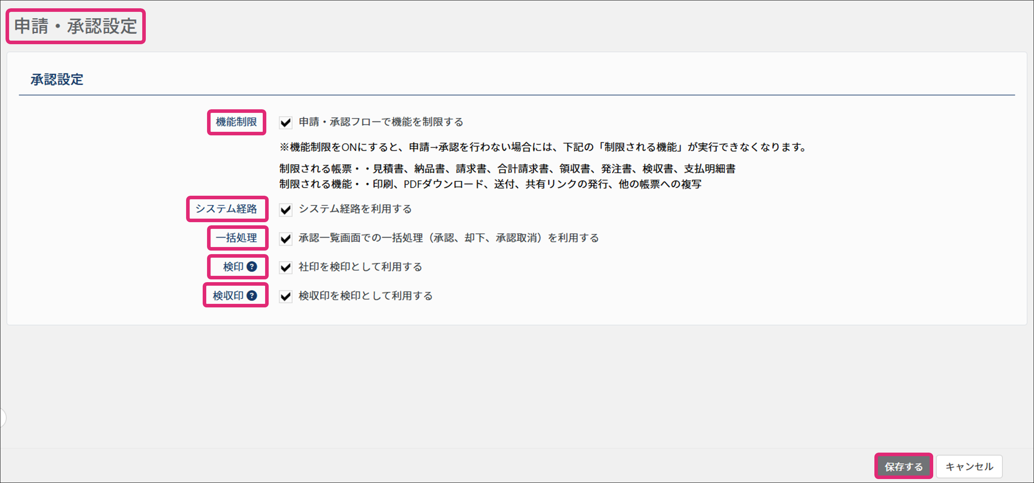Toggle 承認一覧画面での一括処理 checkbox
The width and height of the screenshot is (1034, 483).
click(x=285, y=238)
